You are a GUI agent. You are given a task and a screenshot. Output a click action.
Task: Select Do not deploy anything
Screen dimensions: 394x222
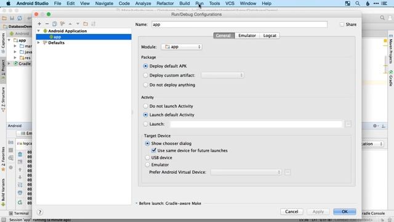coord(145,85)
